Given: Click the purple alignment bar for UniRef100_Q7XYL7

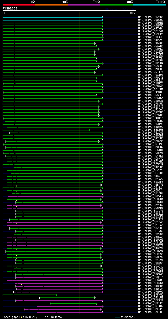Looking at the screenshot, I should [55, 196].
